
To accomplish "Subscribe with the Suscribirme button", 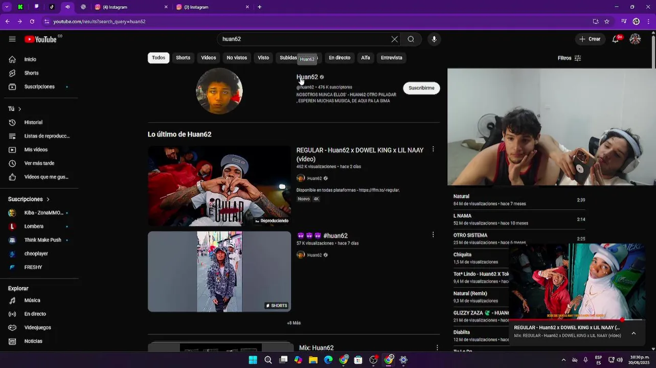I will click(421, 88).
